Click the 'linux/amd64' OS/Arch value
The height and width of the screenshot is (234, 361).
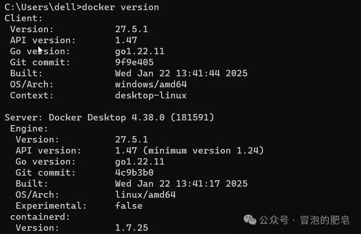145,194
